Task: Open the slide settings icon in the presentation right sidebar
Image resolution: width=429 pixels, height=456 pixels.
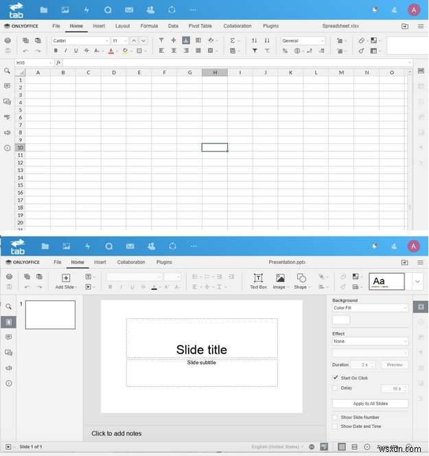Action: point(421,307)
